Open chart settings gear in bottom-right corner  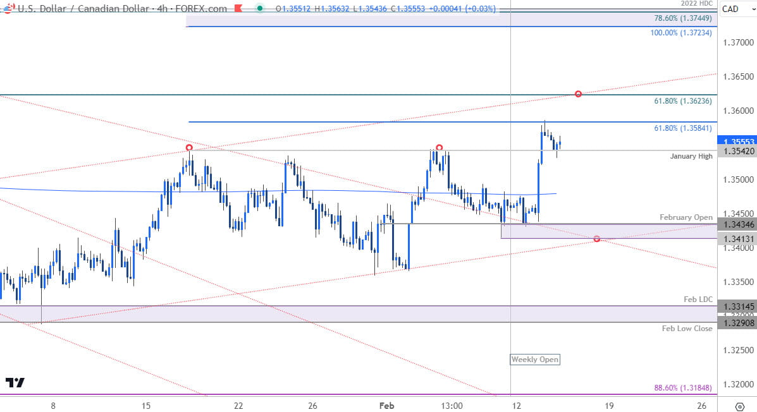(740, 406)
